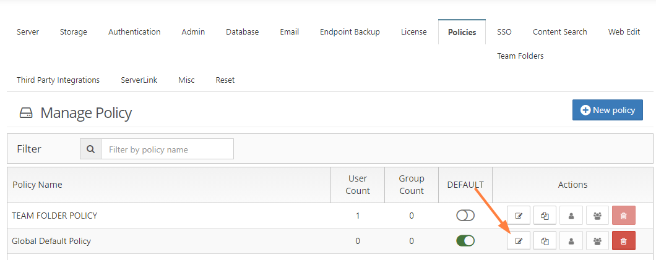656x260 pixels.
Task: Delete the TEAM FOLDER POLICY
Action: coord(623,216)
